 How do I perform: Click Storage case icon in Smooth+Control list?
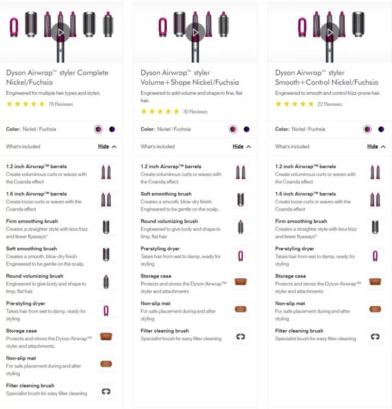[375, 282]
